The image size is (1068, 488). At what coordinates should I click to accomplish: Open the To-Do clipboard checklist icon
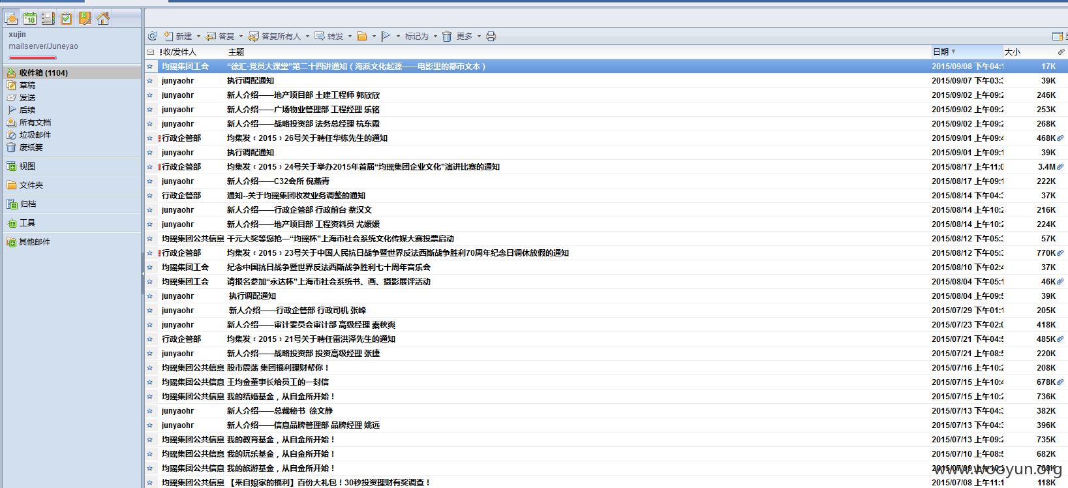(66, 18)
